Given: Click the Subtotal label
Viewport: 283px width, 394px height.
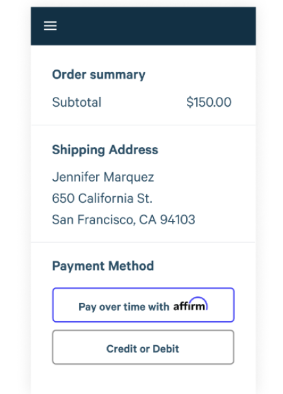Looking at the screenshot, I should (x=77, y=102).
